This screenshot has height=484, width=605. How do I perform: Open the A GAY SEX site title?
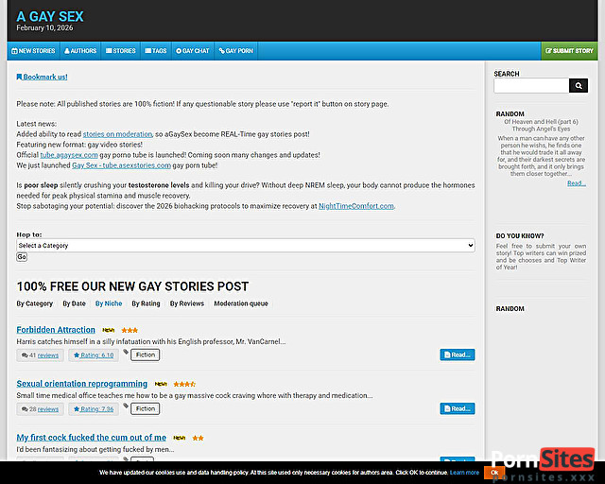tap(50, 17)
